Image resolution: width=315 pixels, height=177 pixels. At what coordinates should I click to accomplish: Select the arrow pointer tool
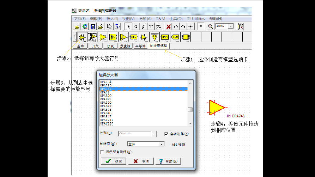click(x=128, y=26)
